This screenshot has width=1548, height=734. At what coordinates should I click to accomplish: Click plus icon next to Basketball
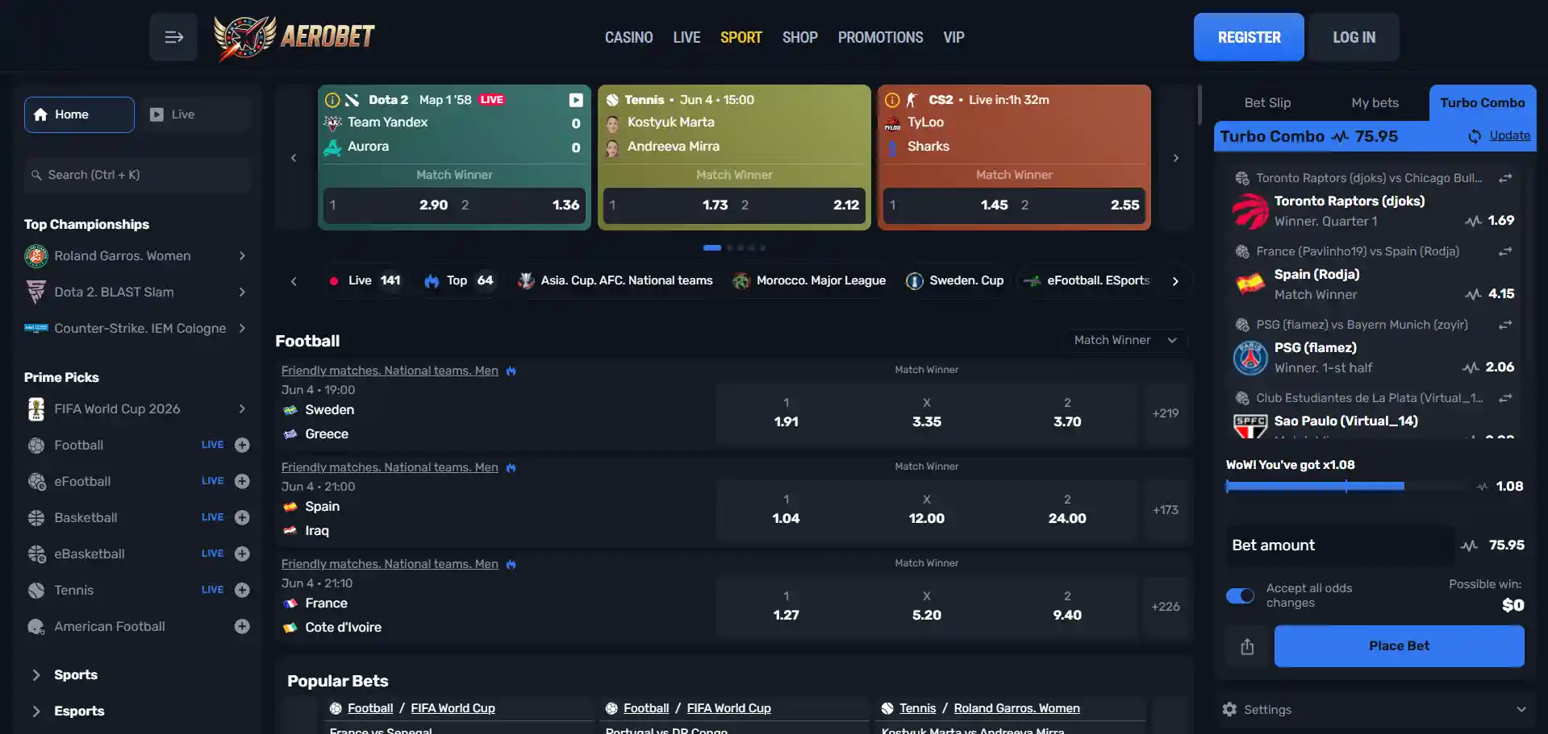pyautogui.click(x=242, y=517)
